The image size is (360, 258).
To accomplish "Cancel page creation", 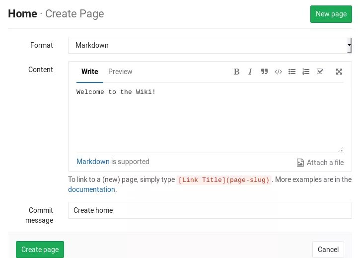I will click(x=328, y=250).
